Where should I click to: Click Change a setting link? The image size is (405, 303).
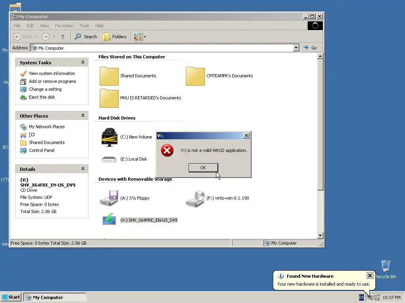[x=45, y=89]
